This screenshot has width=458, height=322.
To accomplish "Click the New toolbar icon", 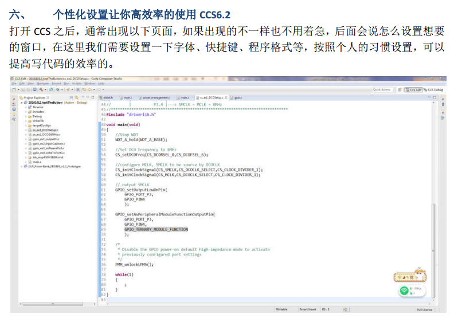I will click(14, 89).
